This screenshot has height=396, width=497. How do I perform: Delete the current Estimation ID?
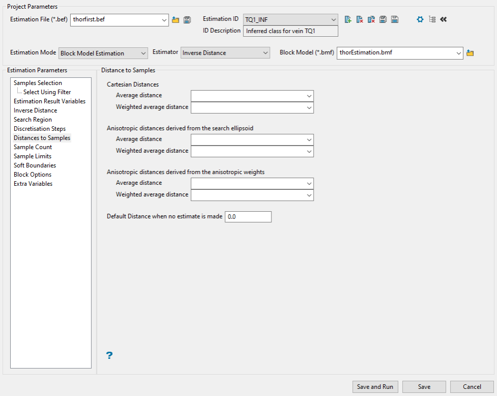coord(360,19)
